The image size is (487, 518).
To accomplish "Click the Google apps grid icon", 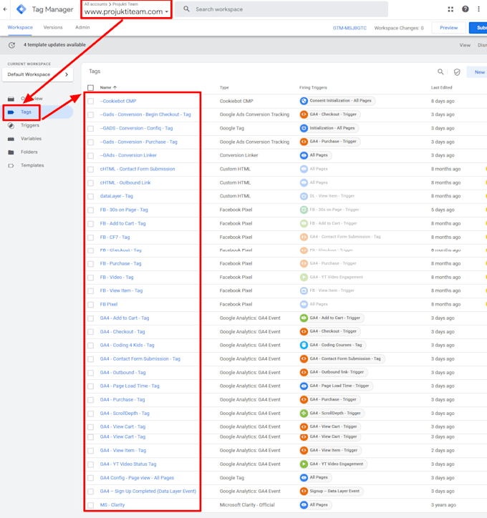I will coord(450,9).
